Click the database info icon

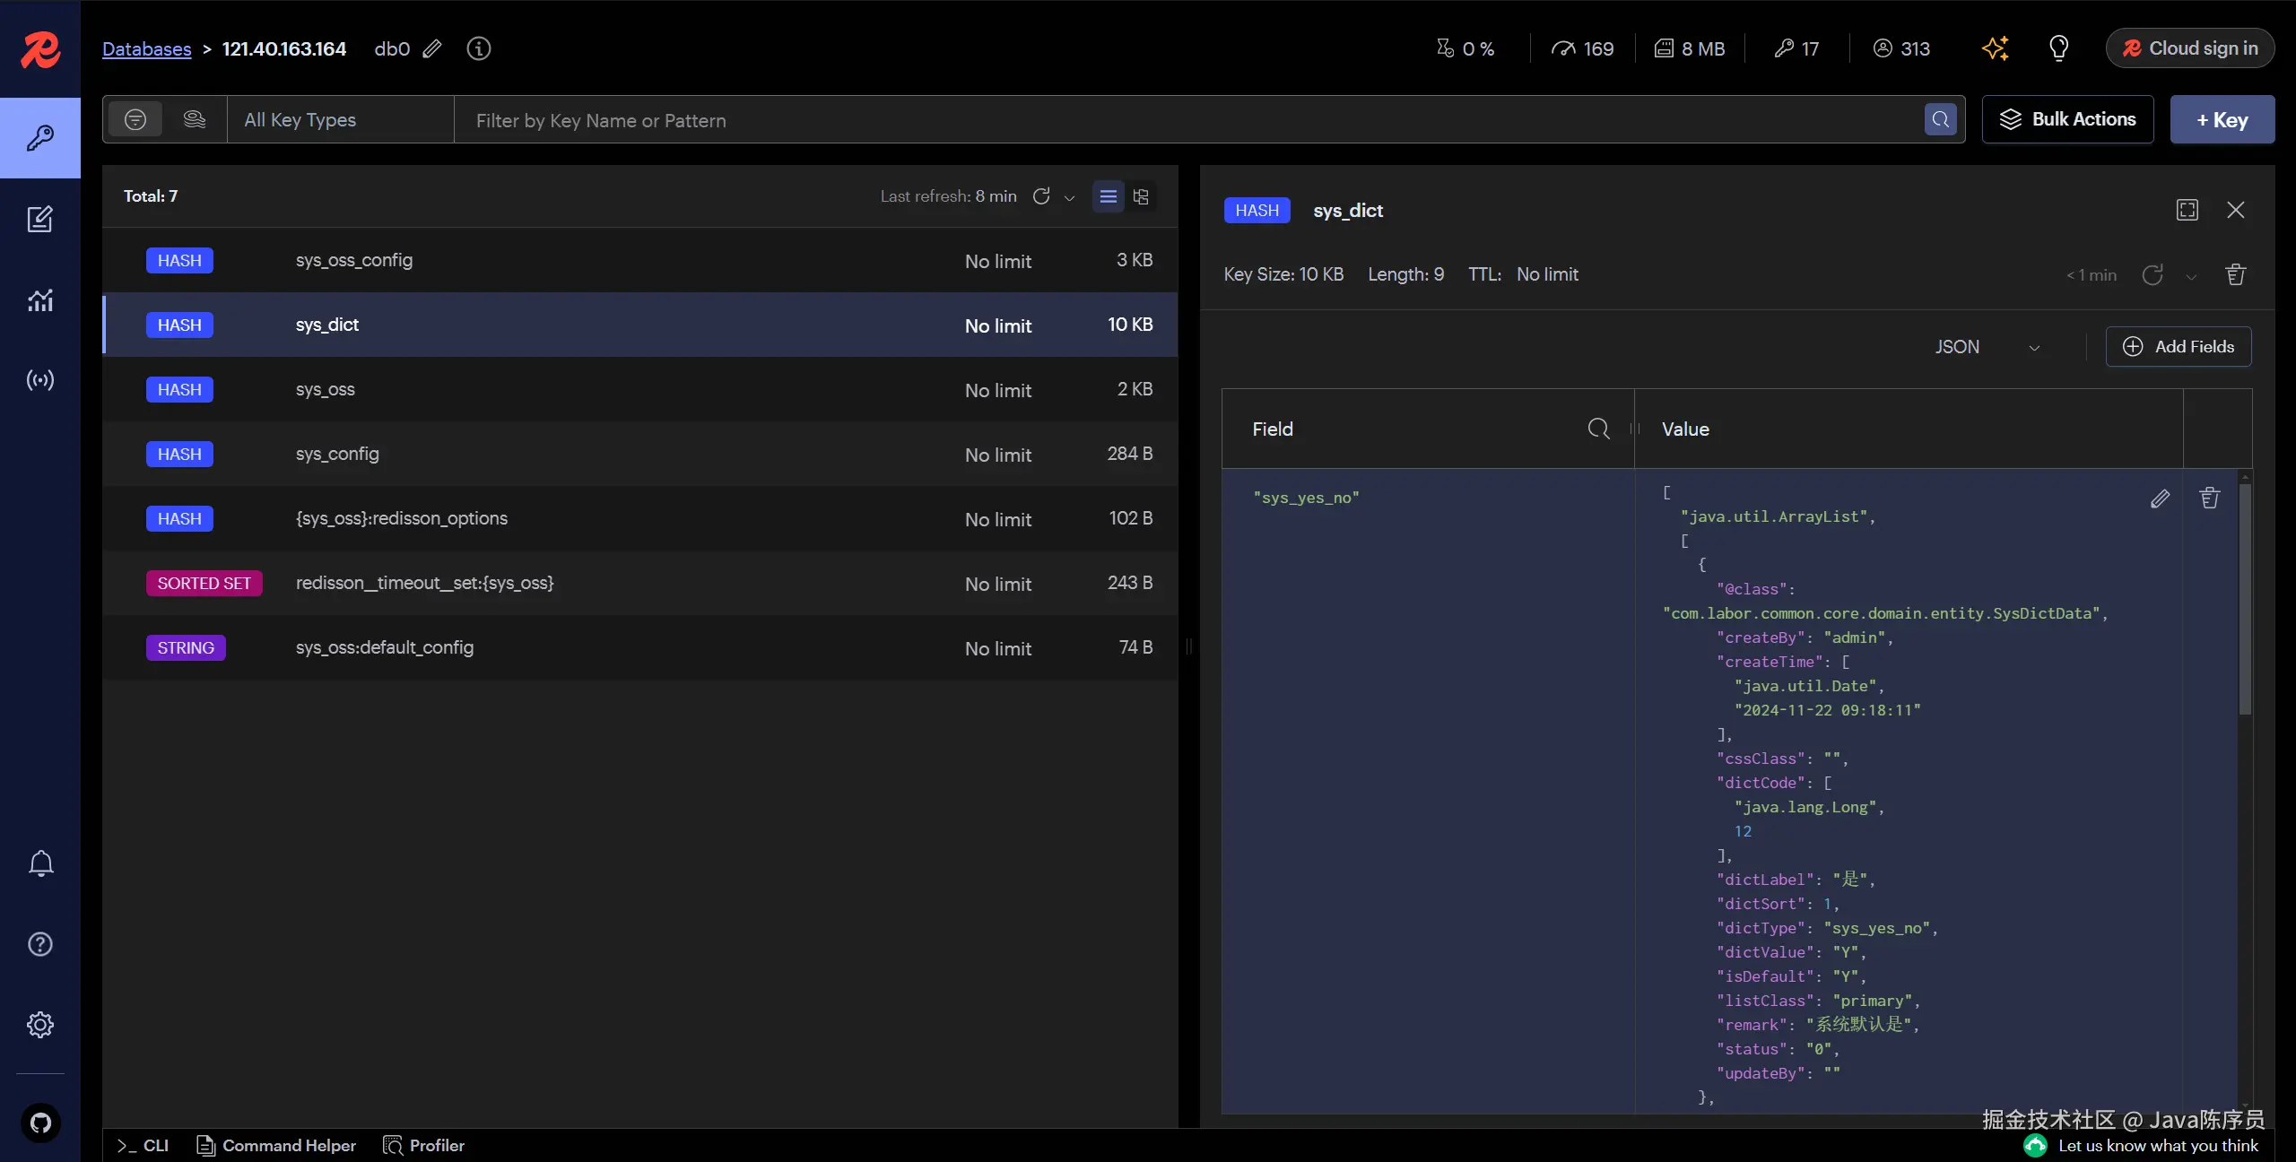pyautogui.click(x=479, y=48)
